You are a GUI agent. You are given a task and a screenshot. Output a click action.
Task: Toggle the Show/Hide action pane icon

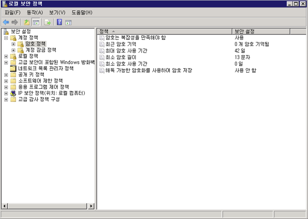coord(68,22)
